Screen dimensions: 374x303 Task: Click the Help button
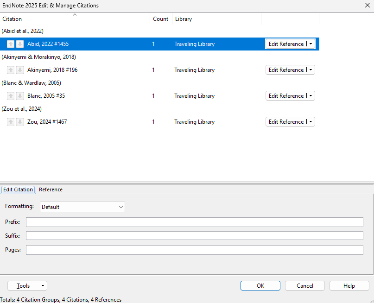[x=349, y=286]
